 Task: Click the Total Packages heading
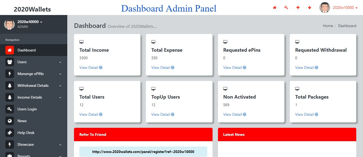tap(312, 97)
